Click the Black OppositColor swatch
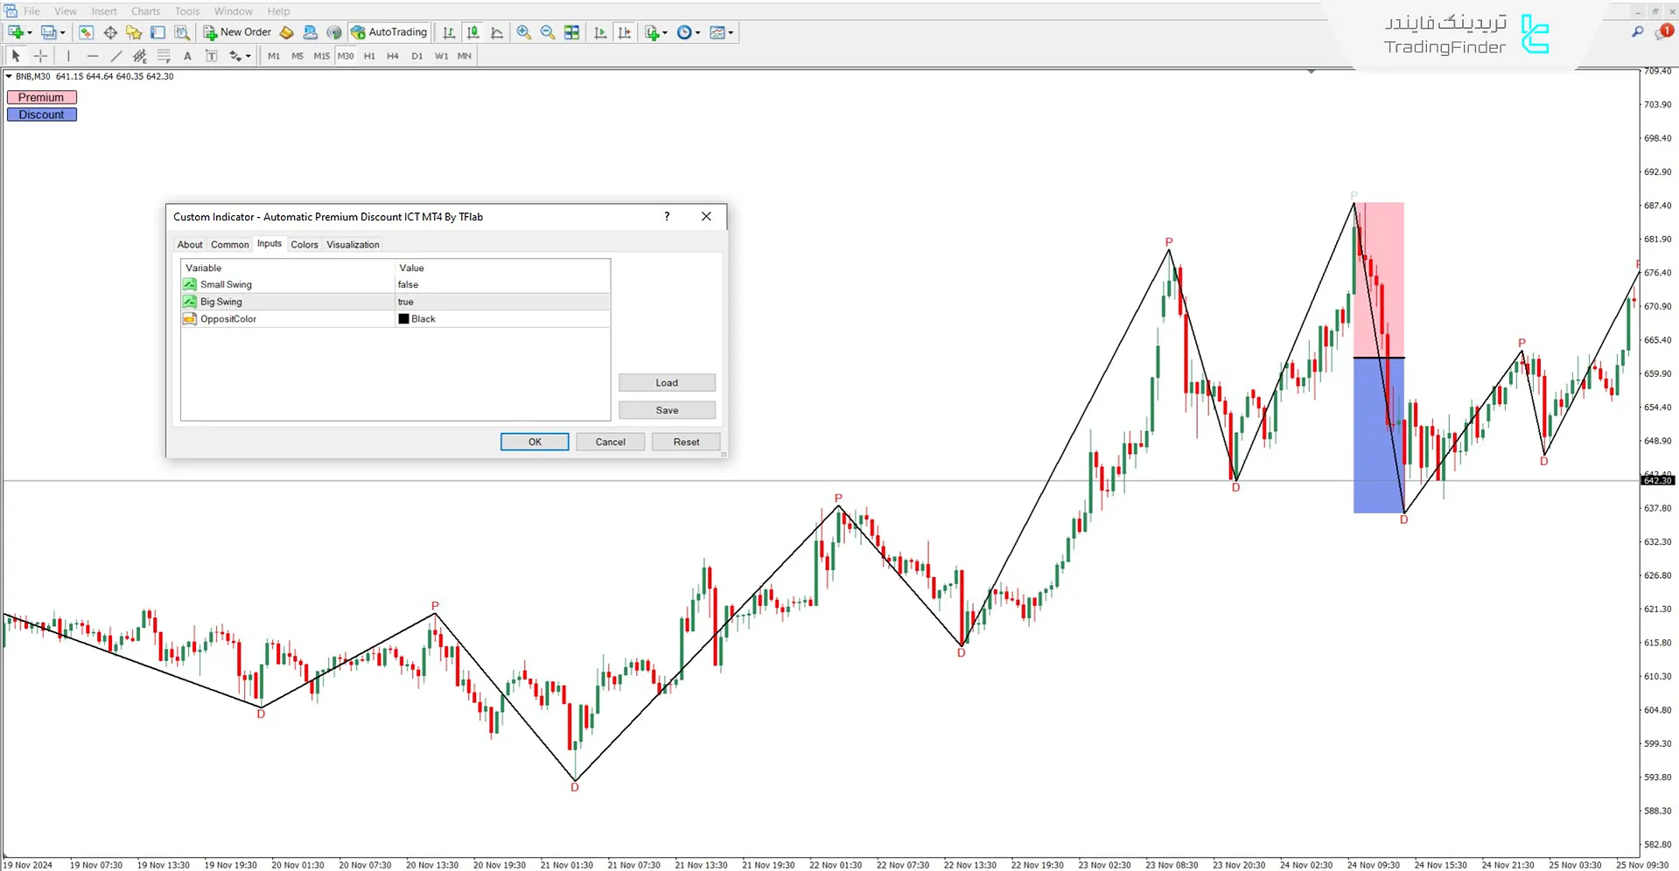The width and height of the screenshot is (1679, 871). pos(403,319)
